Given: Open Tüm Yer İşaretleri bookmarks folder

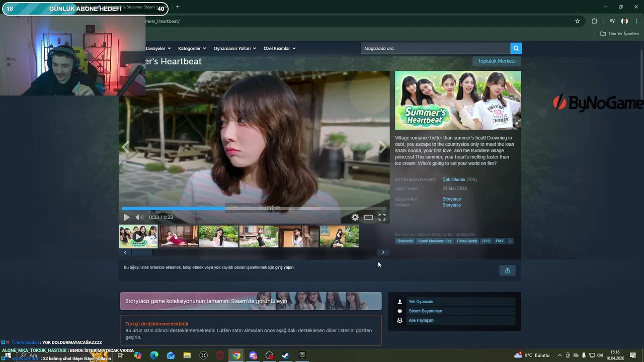Looking at the screenshot, I should [619, 34].
